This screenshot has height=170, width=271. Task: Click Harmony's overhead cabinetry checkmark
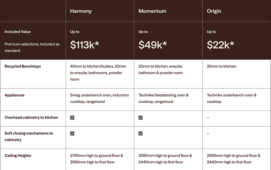coord(72,118)
